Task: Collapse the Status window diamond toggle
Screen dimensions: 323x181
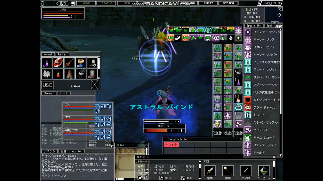Action: point(138,157)
